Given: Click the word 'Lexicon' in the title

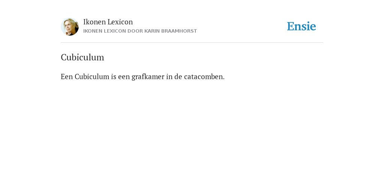Looking at the screenshot, I should pyautogui.click(x=120, y=22).
